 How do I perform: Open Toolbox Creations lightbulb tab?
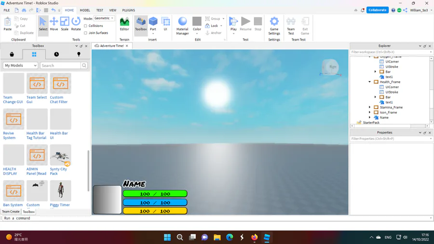tap(79, 54)
